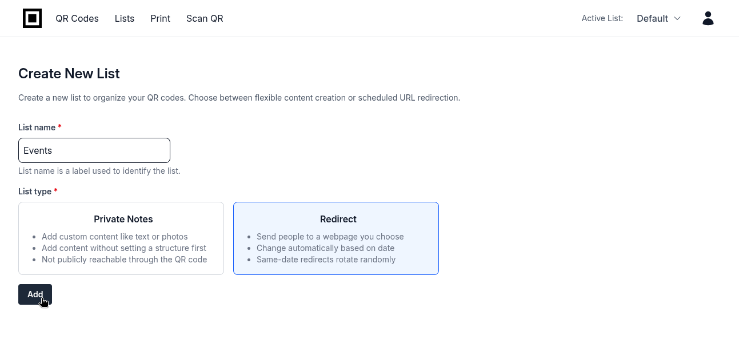Click the Redirect card heading
Viewport: 739px width, 347px height.
338,219
